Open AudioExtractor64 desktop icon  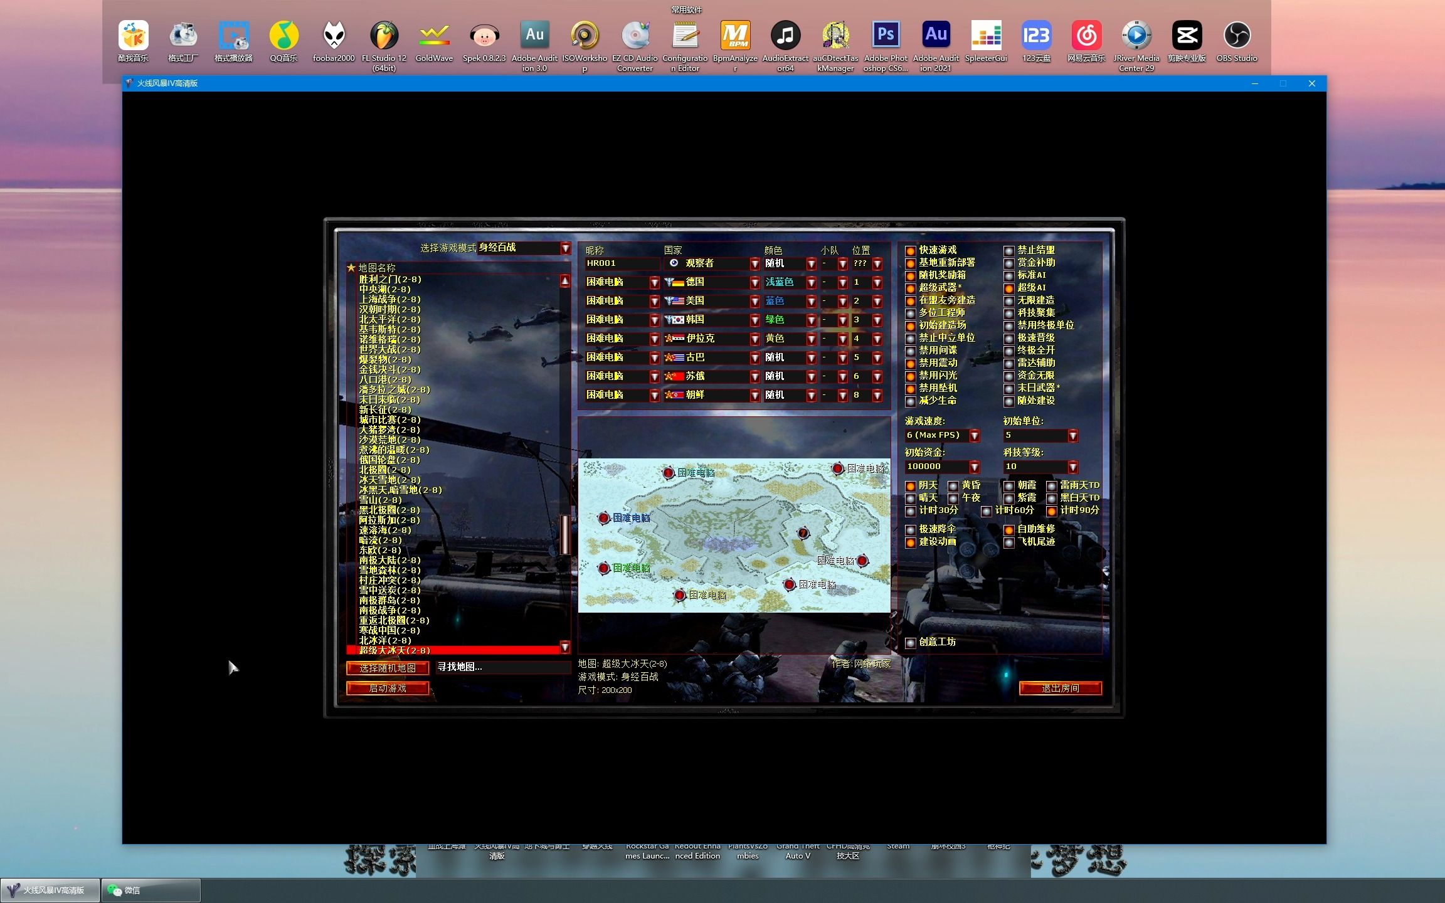[x=785, y=46]
